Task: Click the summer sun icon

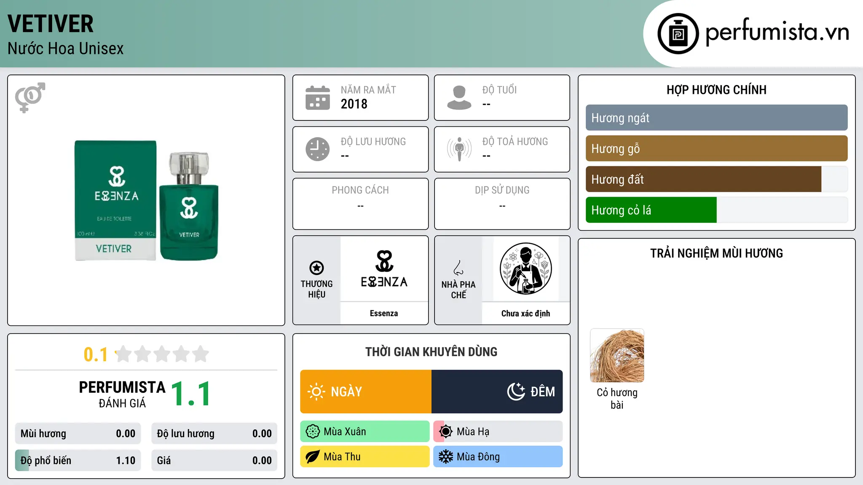Action: pyautogui.click(x=446, y=432)
